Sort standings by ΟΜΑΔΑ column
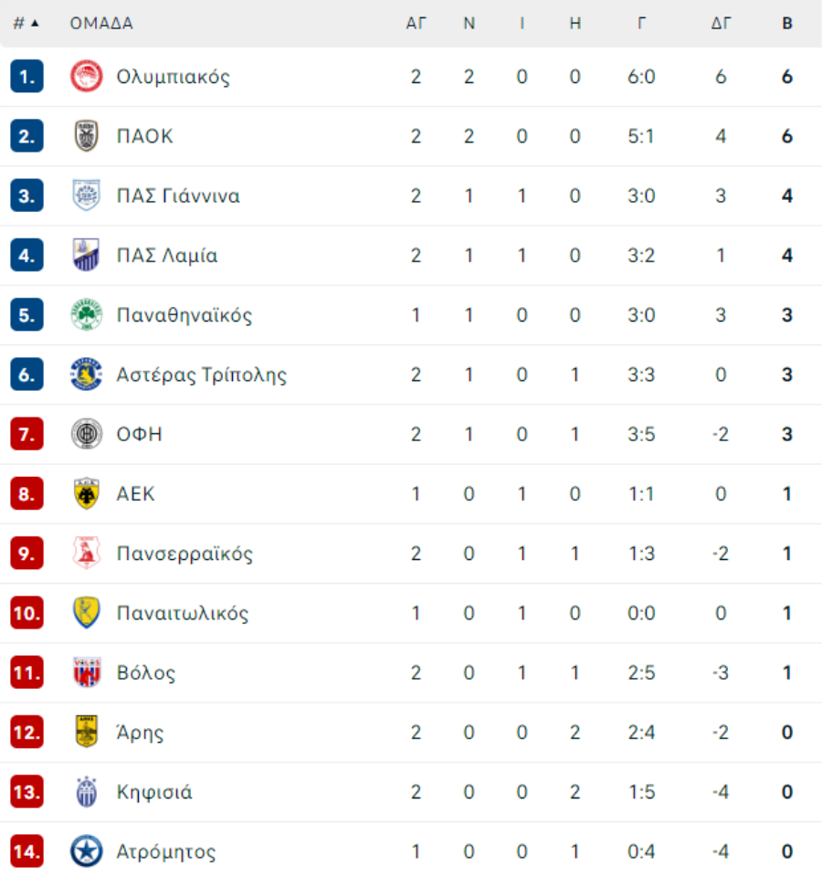 click(x=101, y=24)
